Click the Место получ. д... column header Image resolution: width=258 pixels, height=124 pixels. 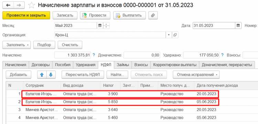tap(176, 85)
